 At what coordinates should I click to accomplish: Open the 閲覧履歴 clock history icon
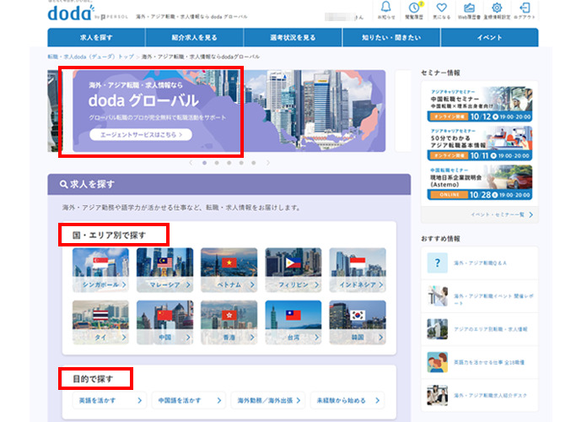click(414, 9)
